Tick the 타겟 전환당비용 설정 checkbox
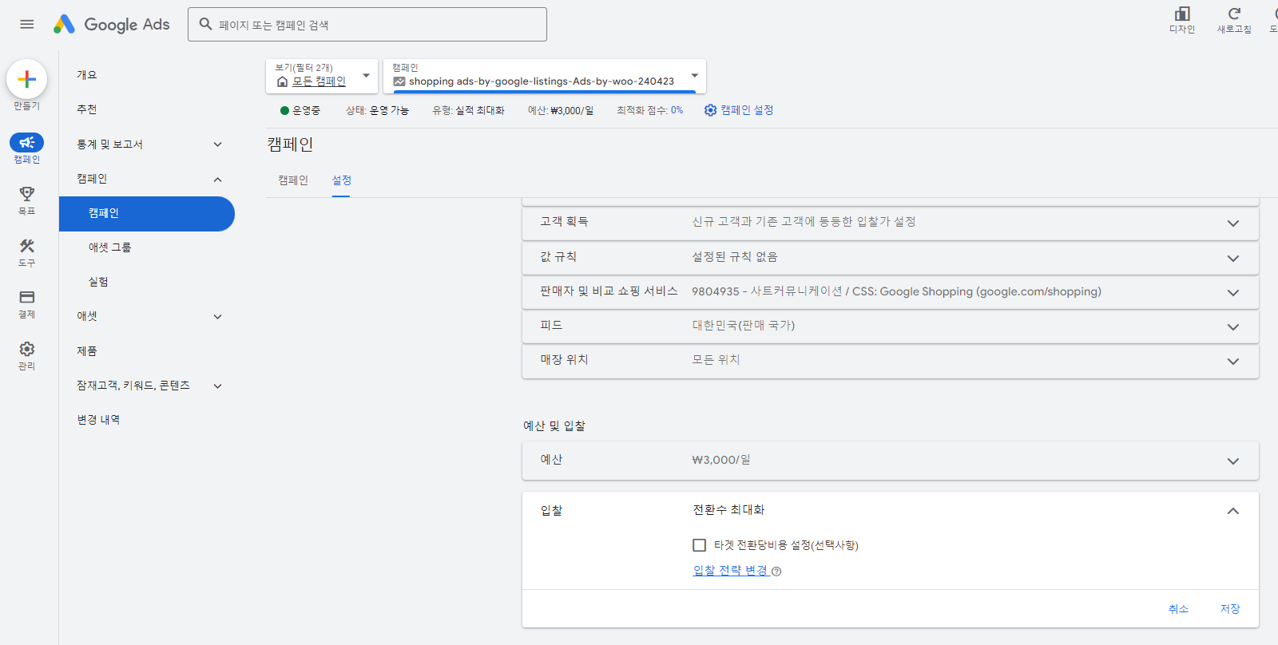Screen dimensions: 1278x645 (699, 545)
